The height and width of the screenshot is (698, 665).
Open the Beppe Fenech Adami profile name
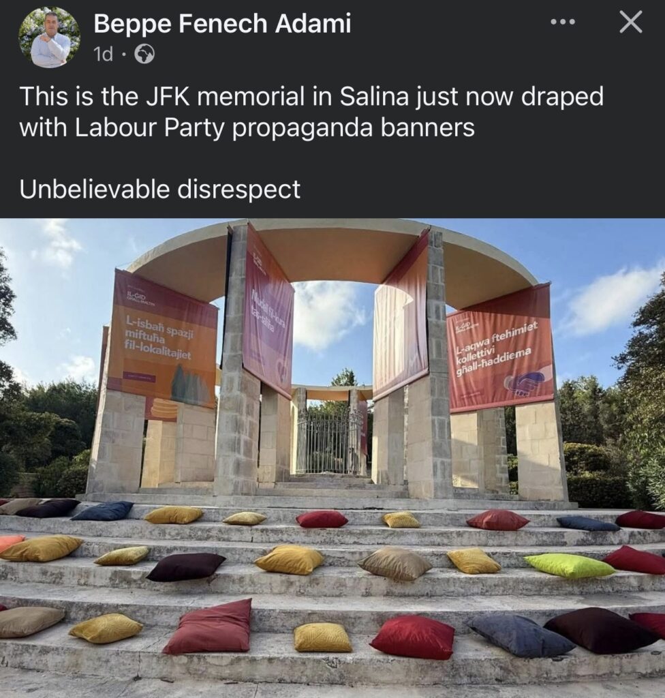coord(222,24)
